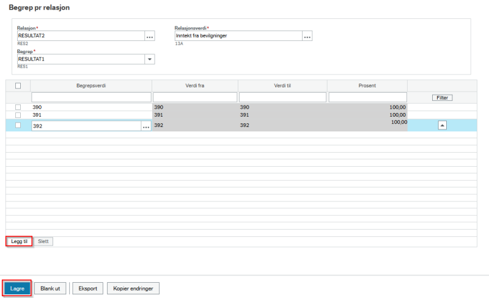Image resolution: width=489 pixels, height=298 pixels.
Task: Click the 13A code under Relasjonsverdi
Action: (x=179, y=43)
